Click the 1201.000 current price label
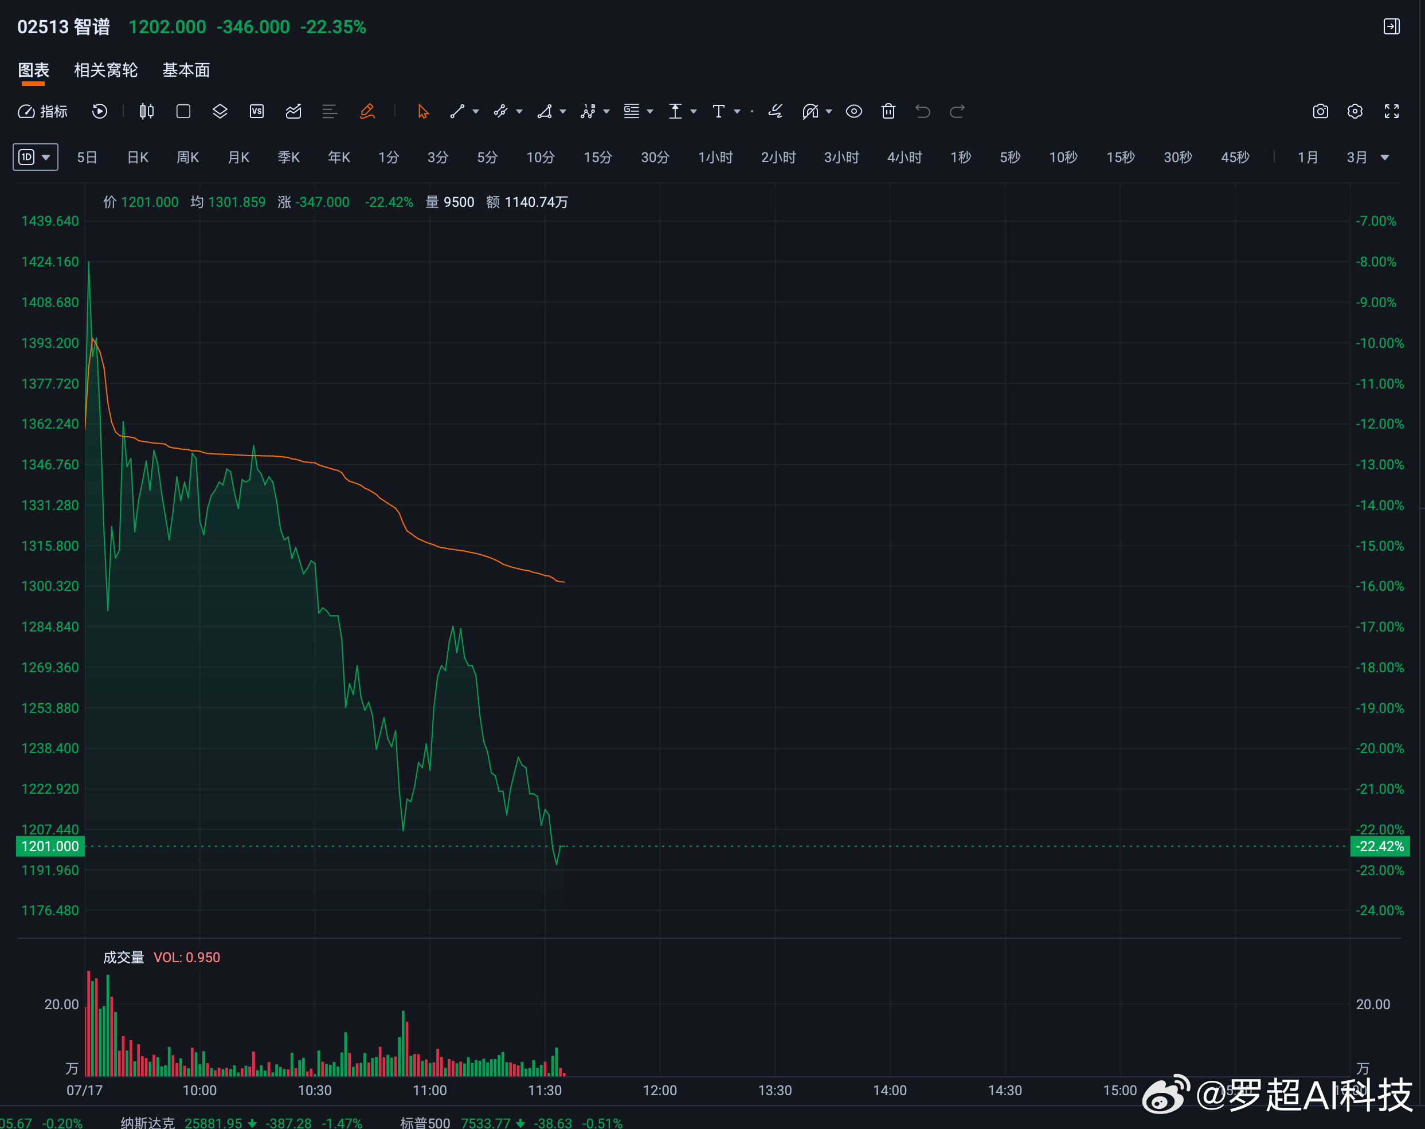Screen dimensions: 1425x1129 [50, 846]
